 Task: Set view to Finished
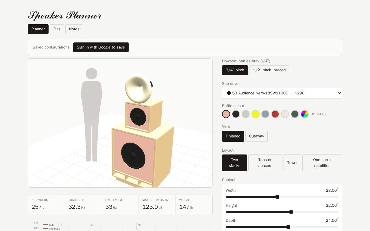(233, 136)
